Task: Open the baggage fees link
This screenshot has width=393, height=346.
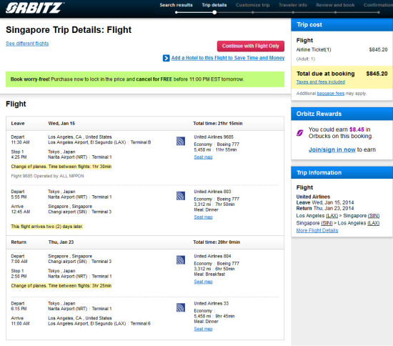Action: click(x=331, y=94)
